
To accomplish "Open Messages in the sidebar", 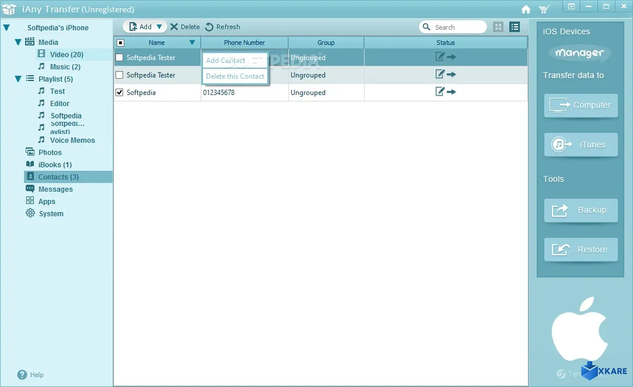I will (55, 189).
